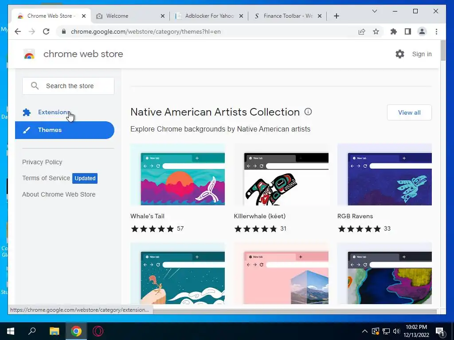Go back to the previous page
The image size is (454, 340).
click(x=18, y=31)
